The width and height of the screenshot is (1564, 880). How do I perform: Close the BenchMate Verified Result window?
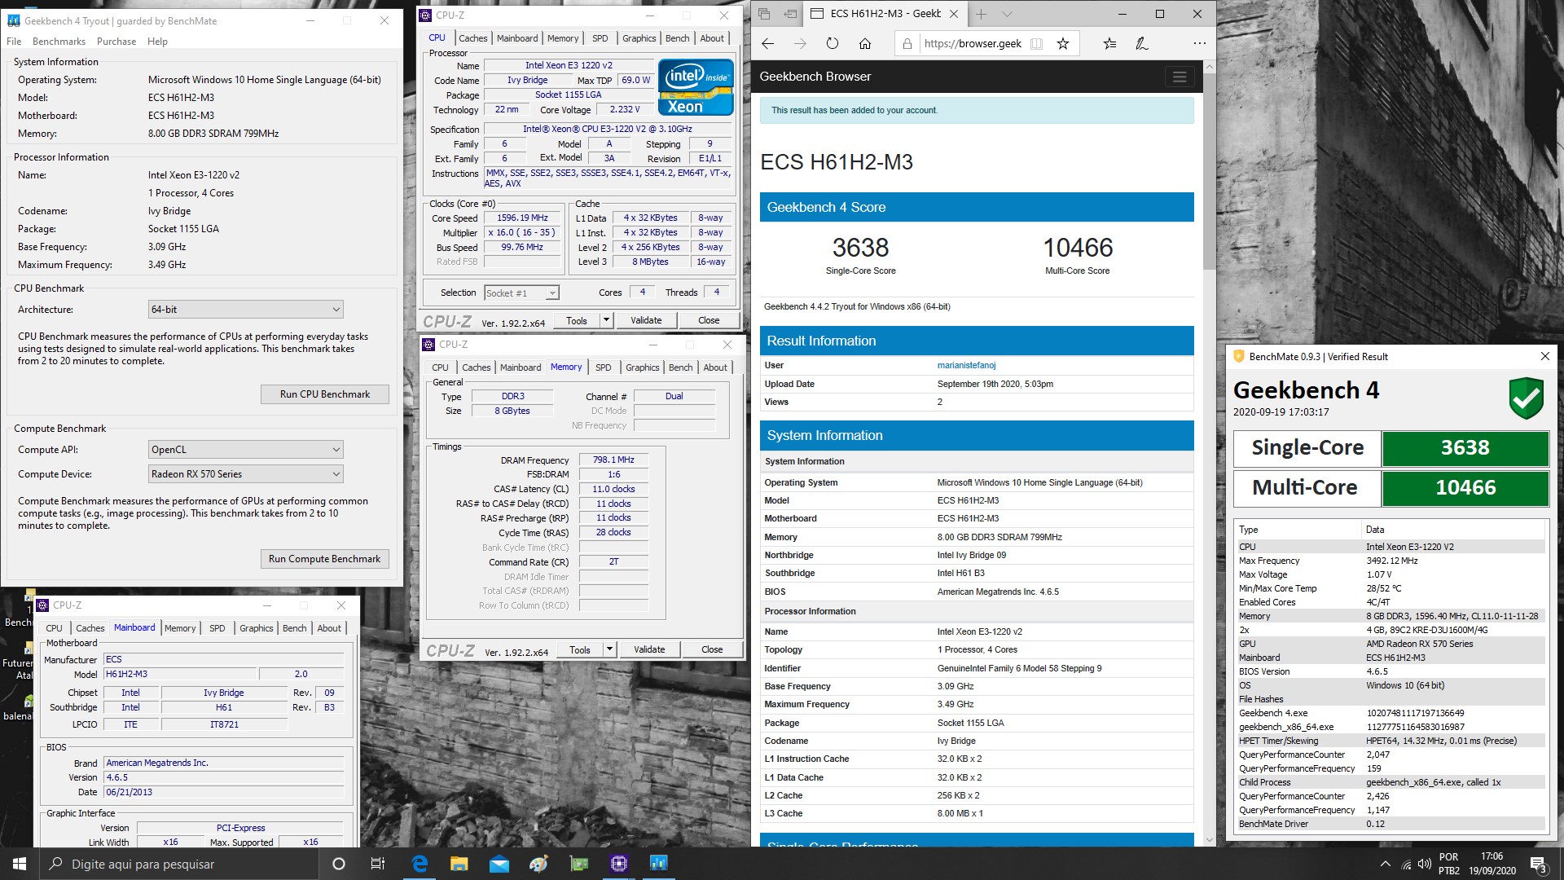point(1544,356)
